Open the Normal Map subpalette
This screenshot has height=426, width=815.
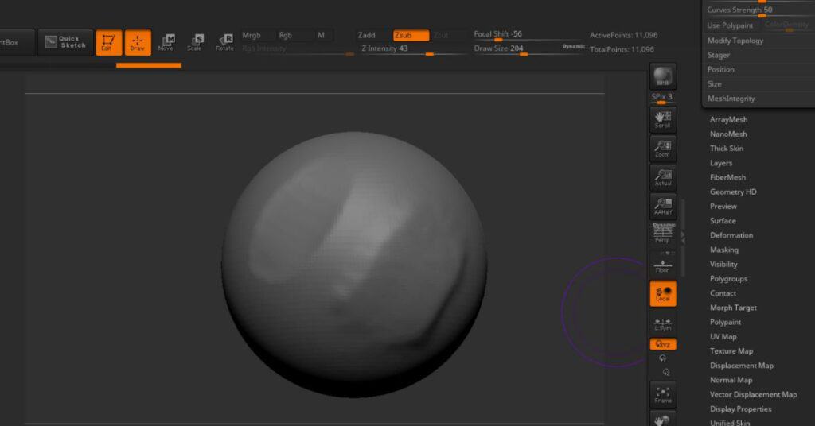coord(731,381)
